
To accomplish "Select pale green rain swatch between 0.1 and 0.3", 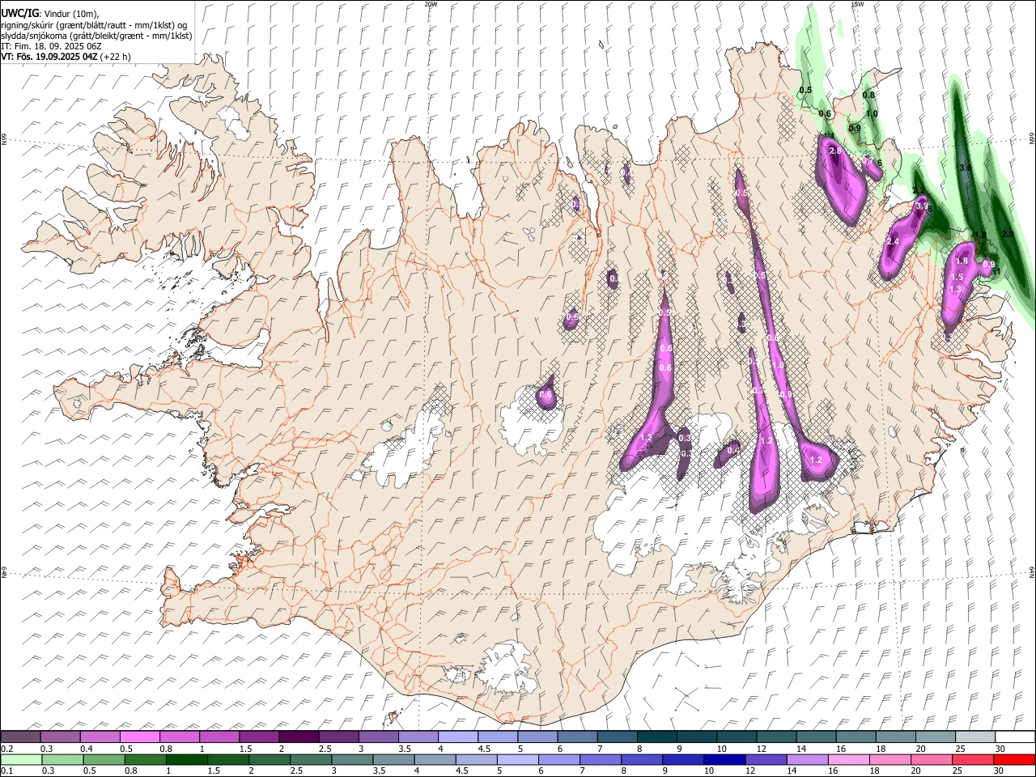I will [x=20, y=760].
